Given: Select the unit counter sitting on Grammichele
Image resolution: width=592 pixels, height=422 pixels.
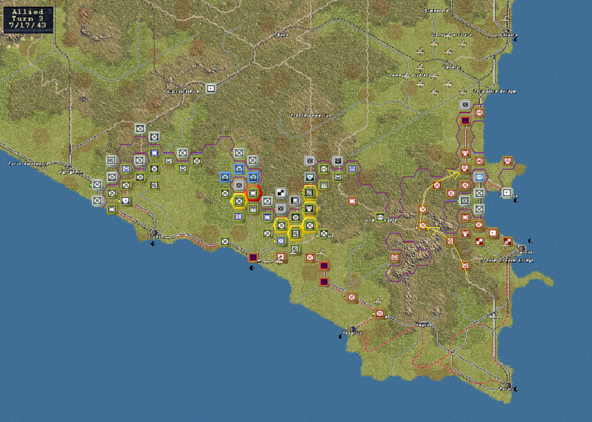Looking at the screenshot, I should coord(380,217).
